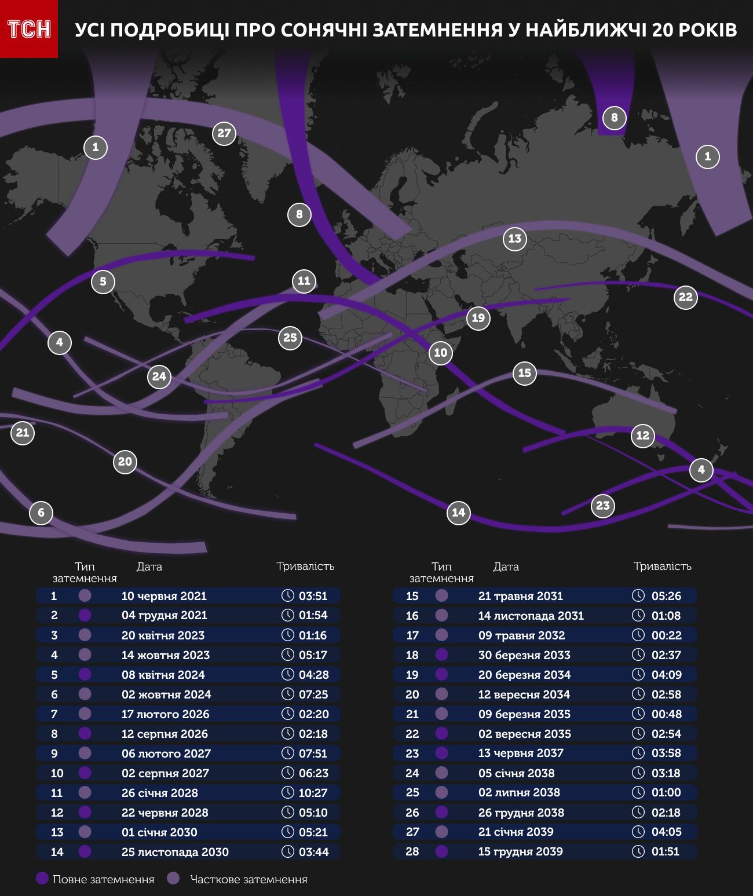Click map marker 13 over Central Asia
Viewport: 753px width, 896px height.
tap(515, 239)
